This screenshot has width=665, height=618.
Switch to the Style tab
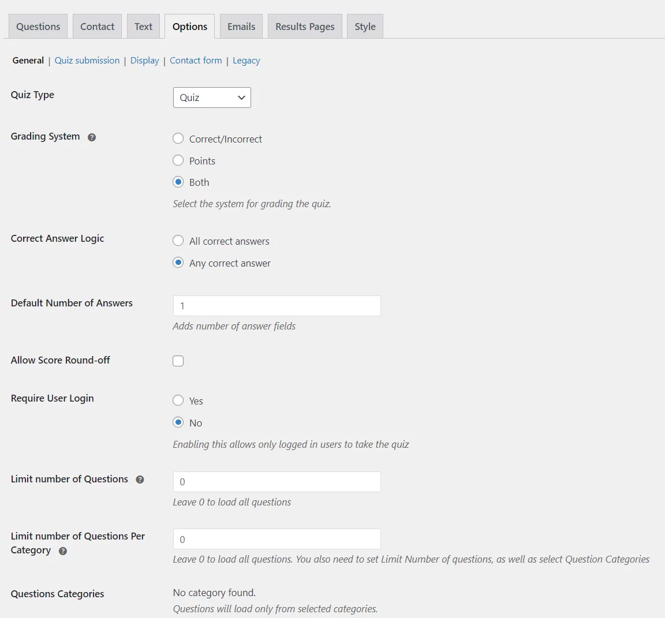pyautogui.click(x=365, y=27)
